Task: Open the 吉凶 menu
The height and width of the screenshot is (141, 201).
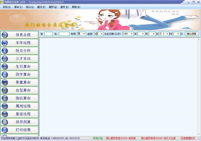Action: [30, 7]
